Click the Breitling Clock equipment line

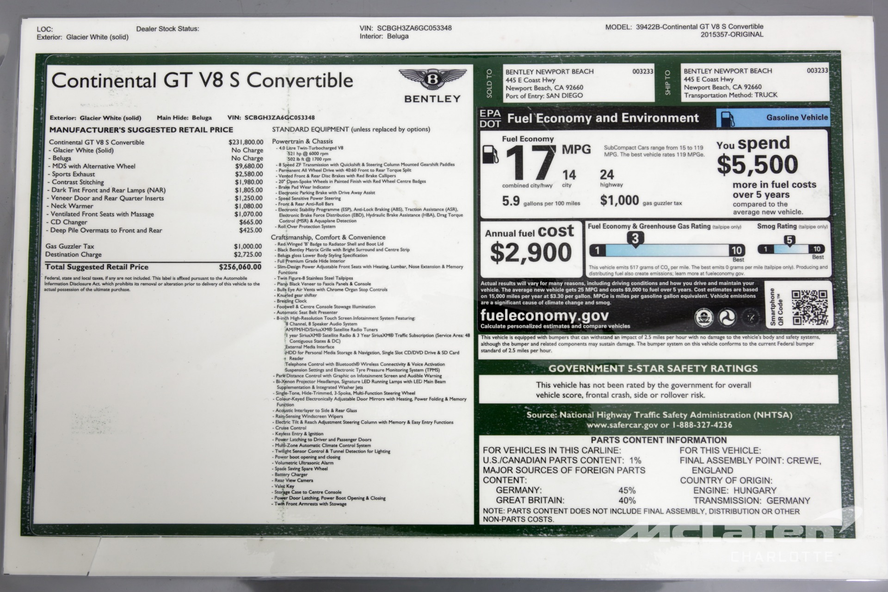pyautogui.click(x=291, y=301)
